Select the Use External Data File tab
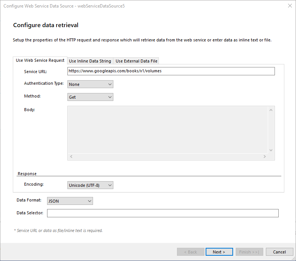The image size is (296, 261). [136, 61]
